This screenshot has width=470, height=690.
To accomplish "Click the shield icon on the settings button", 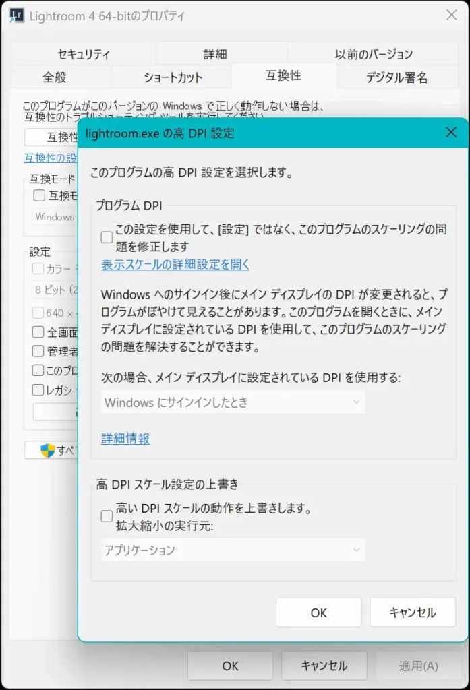I will (47, 451).
